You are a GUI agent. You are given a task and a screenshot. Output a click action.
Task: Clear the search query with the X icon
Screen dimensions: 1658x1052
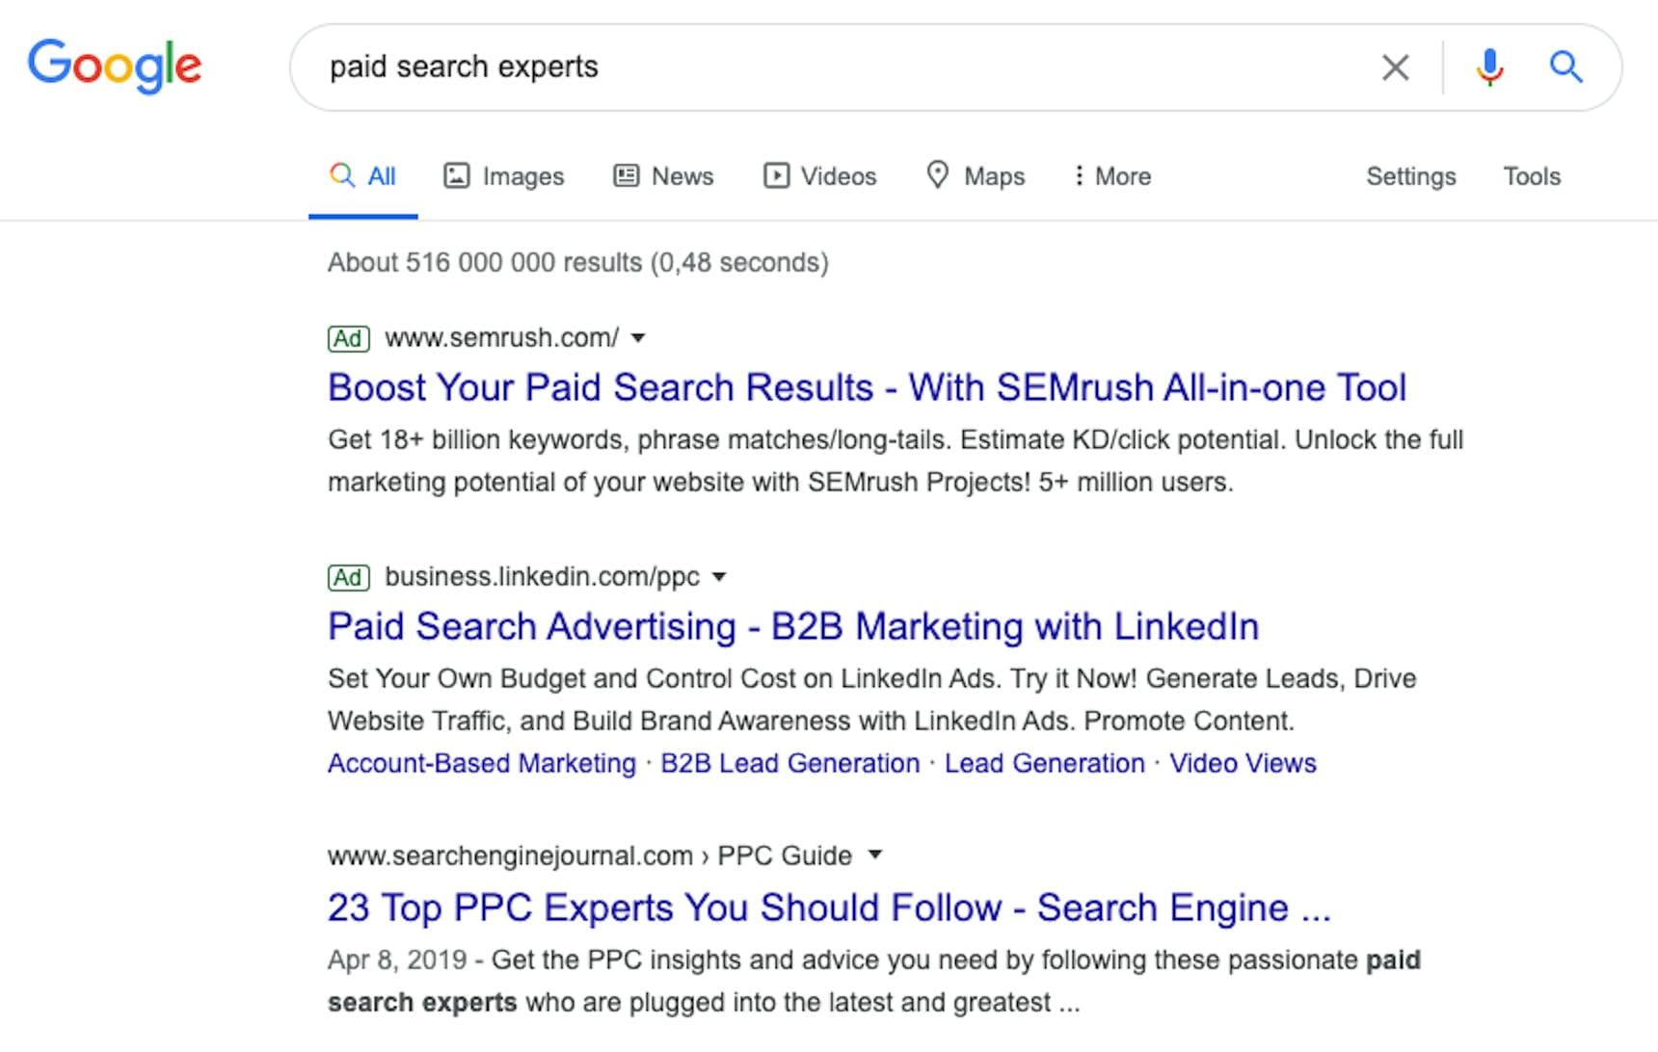1395,67
